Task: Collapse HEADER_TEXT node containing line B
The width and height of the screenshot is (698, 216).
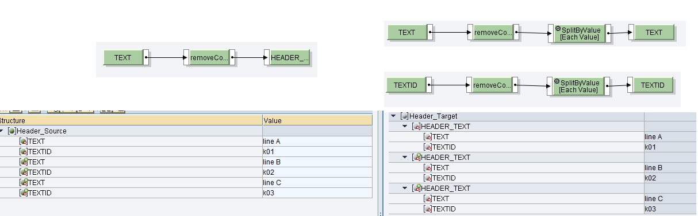Action: (405, 158)
